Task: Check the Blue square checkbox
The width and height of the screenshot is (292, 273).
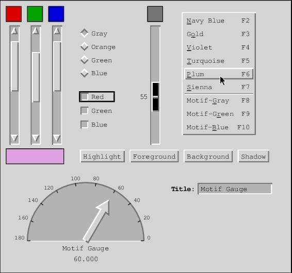Action: [x=94, y=125]
